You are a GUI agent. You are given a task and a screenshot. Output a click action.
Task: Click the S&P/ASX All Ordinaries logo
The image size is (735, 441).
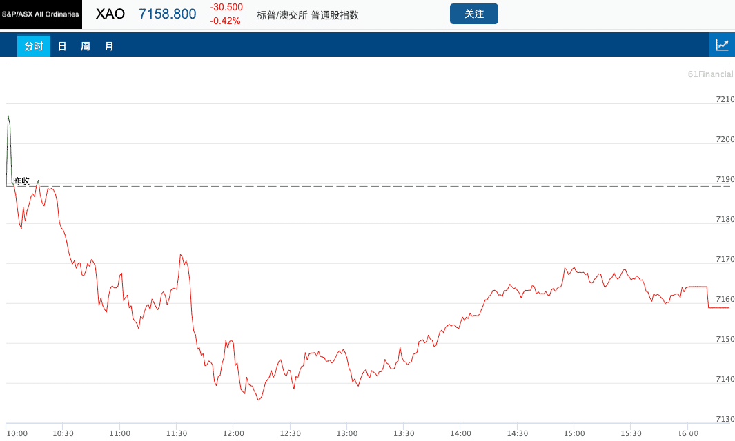pos(41,14)
